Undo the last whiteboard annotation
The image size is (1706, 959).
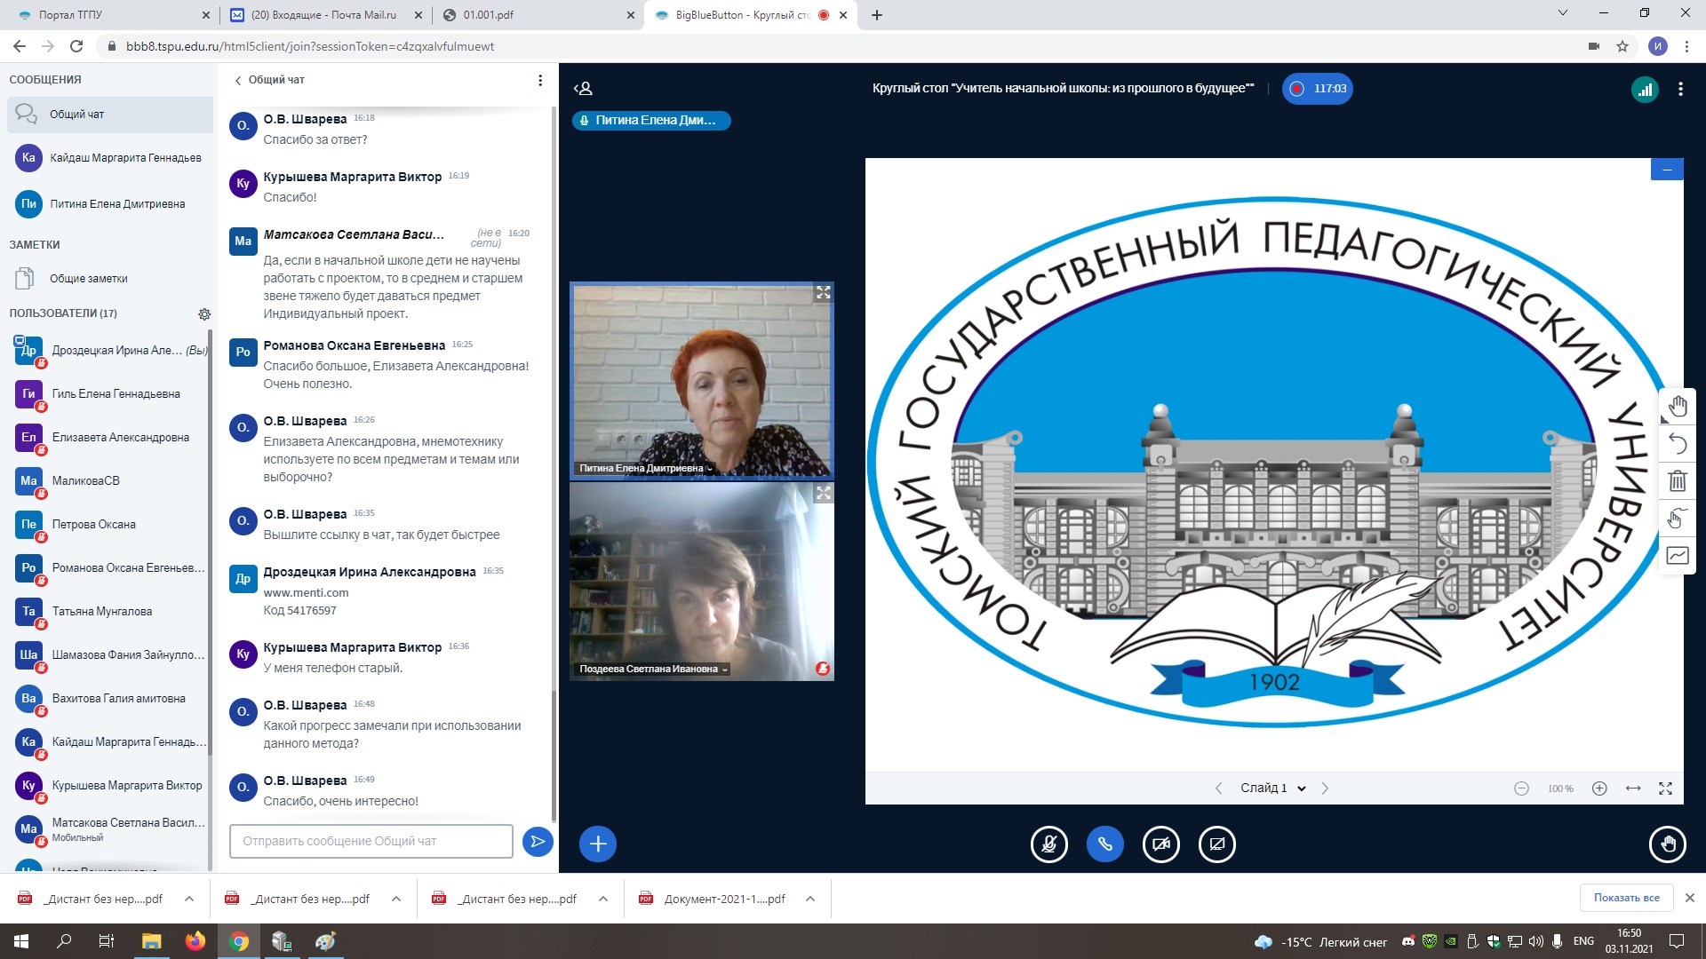pyautogui.click(x=1678, y=443)
